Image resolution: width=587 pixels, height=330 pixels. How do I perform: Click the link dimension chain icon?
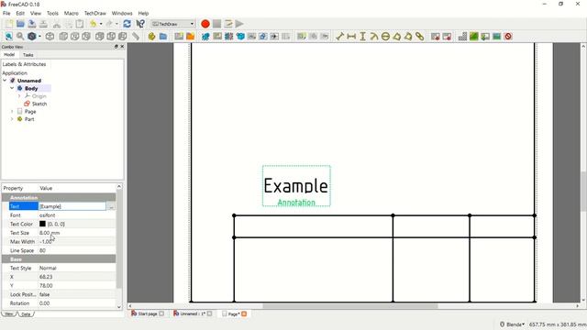click(420, 37)
